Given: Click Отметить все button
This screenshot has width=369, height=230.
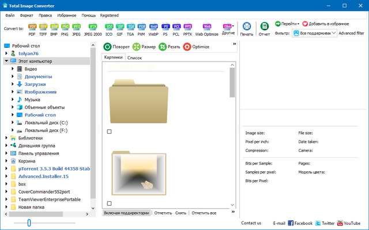Looking at the screenshot, I should coord(204,213).
